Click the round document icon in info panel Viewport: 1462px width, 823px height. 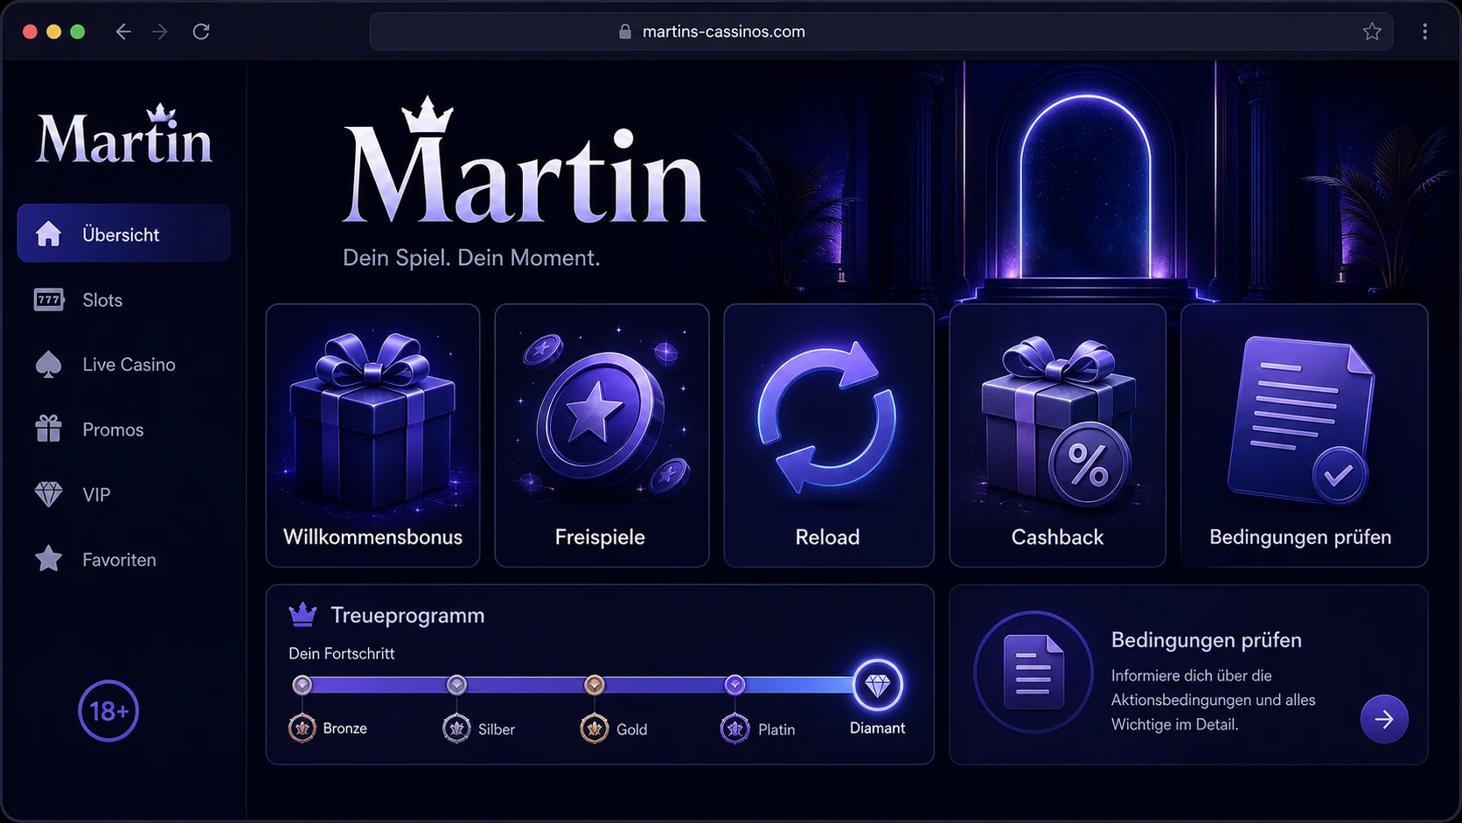click(x=1034, y=672)
